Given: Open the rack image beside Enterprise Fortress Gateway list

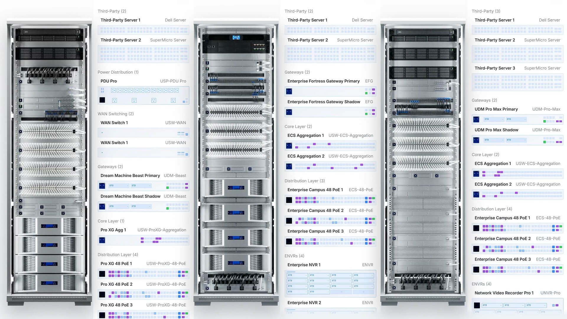Looking at the screenshot, I should point(236,162).
